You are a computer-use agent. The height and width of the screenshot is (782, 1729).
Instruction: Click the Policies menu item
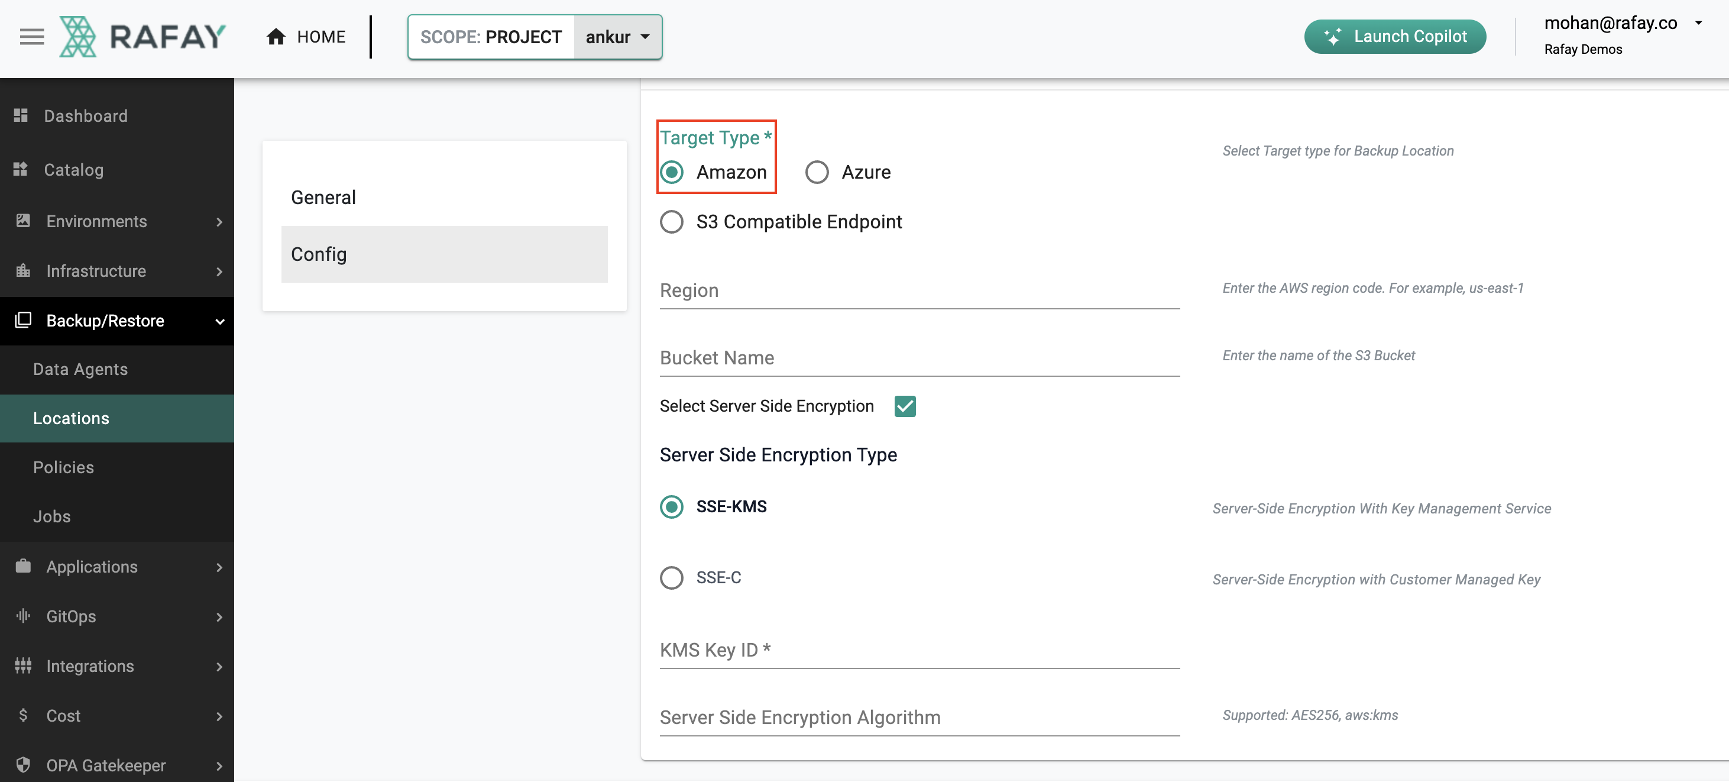pyautogui.click(x=63, y=467)
